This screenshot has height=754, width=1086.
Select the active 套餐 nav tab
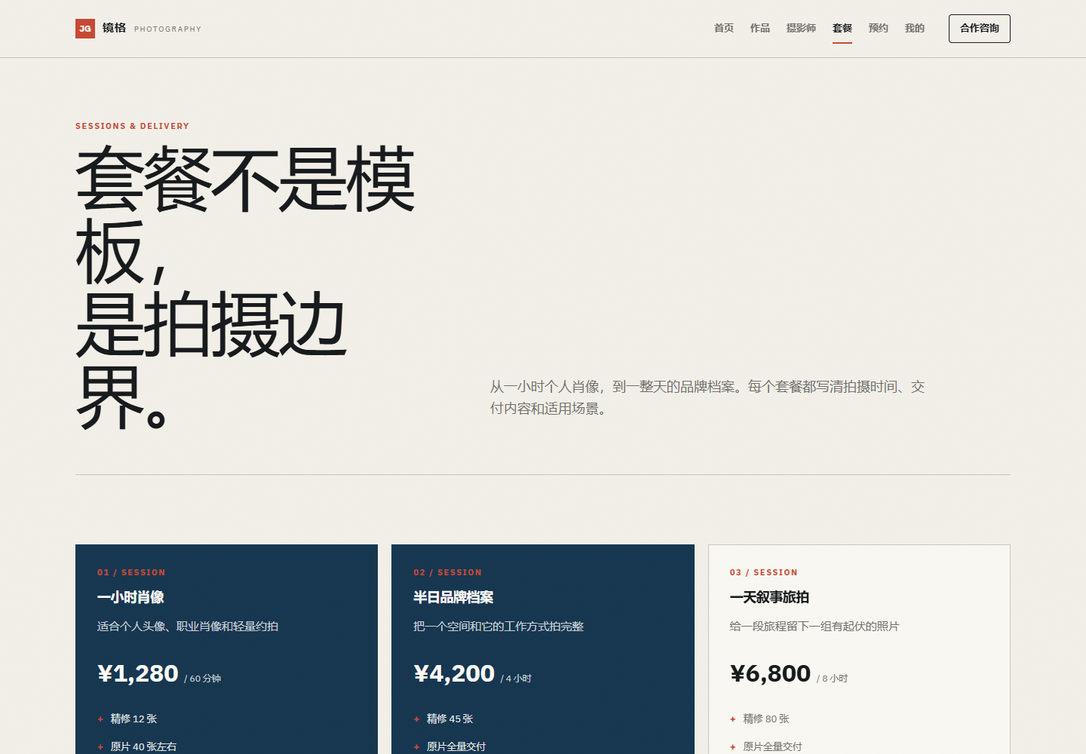tap(842, 28)
